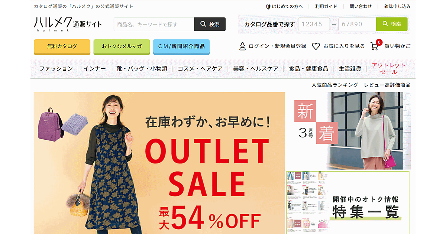The image size is (446, 234).
Task: Open the ファッション category menu
Action: click(56, 68)
